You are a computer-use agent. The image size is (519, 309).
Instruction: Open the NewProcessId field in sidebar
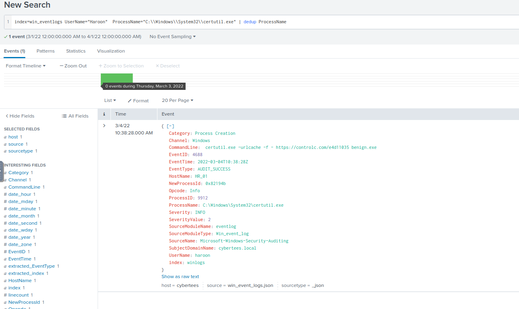point(24,302)
